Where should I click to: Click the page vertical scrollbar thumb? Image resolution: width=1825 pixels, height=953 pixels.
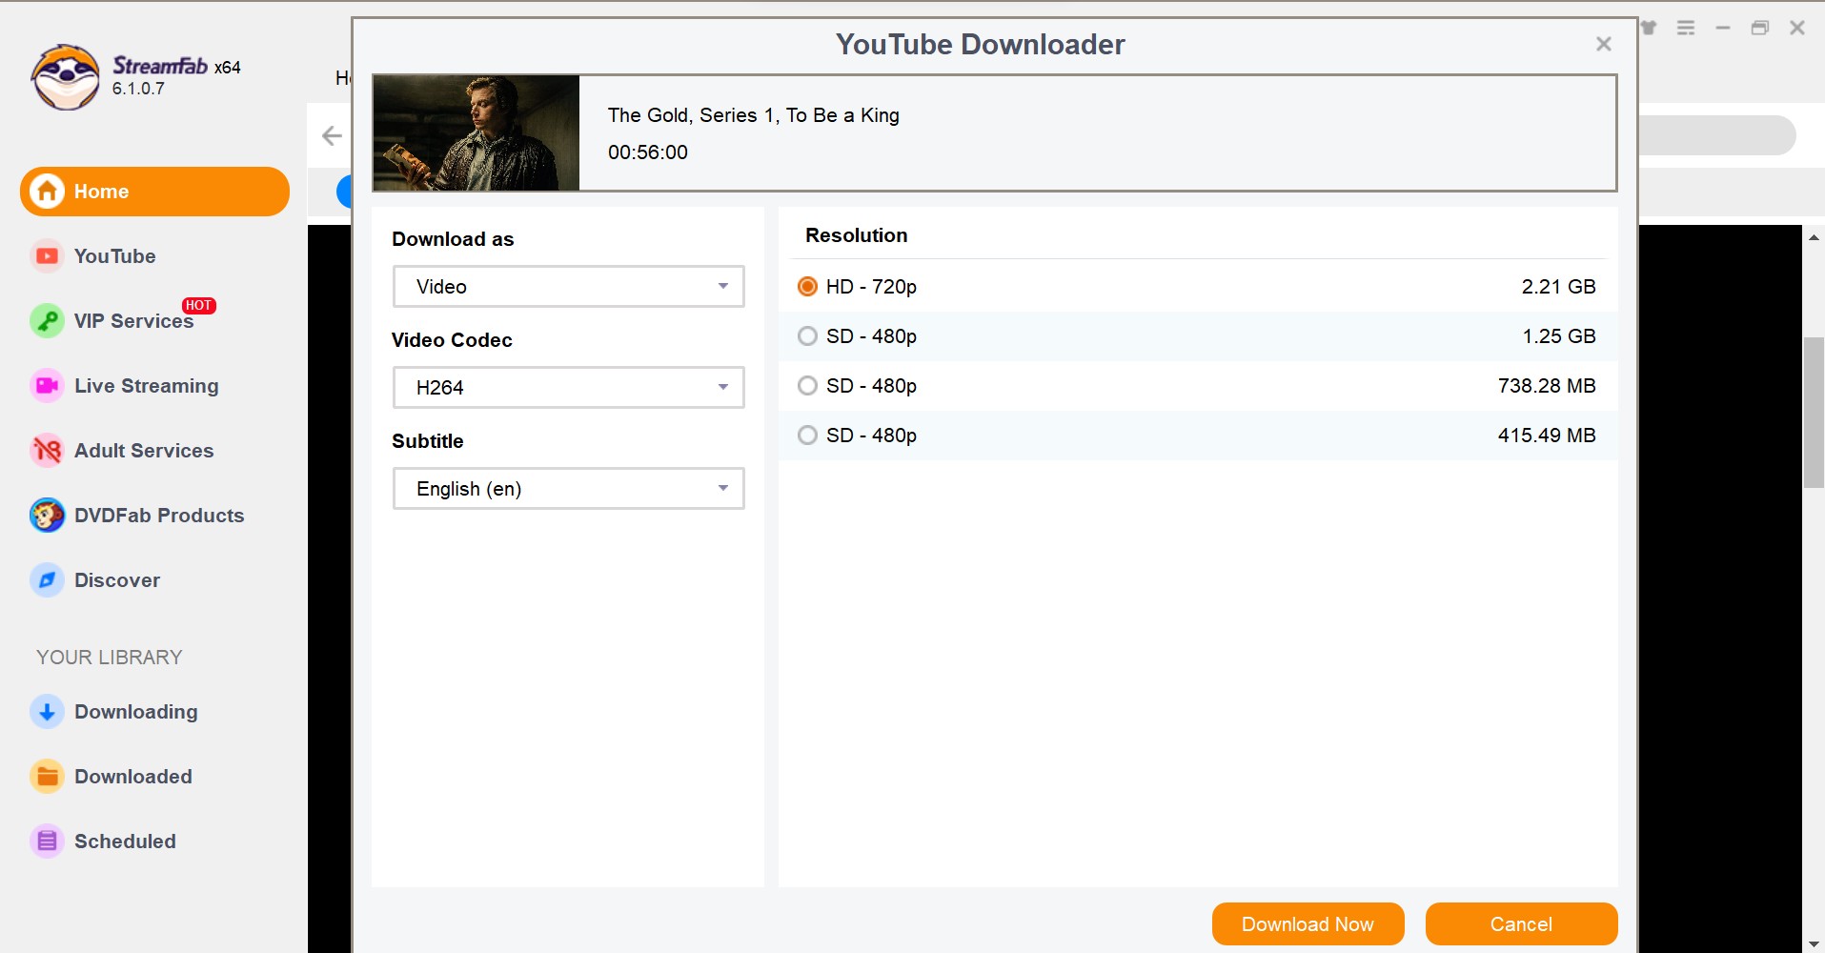tap(1814, 412)
